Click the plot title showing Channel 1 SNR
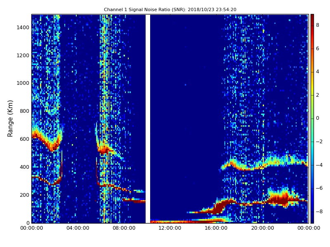The width and height of the screenshot is (330, 247). [x=170, y=9]
